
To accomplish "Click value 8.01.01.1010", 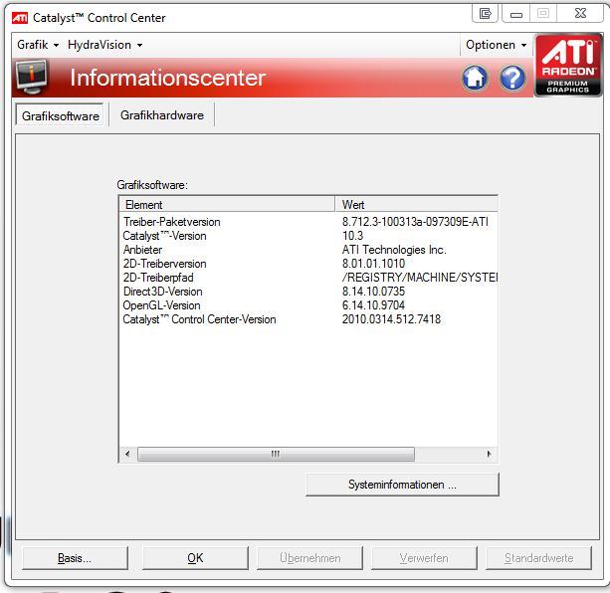I will tap(373, 264).
